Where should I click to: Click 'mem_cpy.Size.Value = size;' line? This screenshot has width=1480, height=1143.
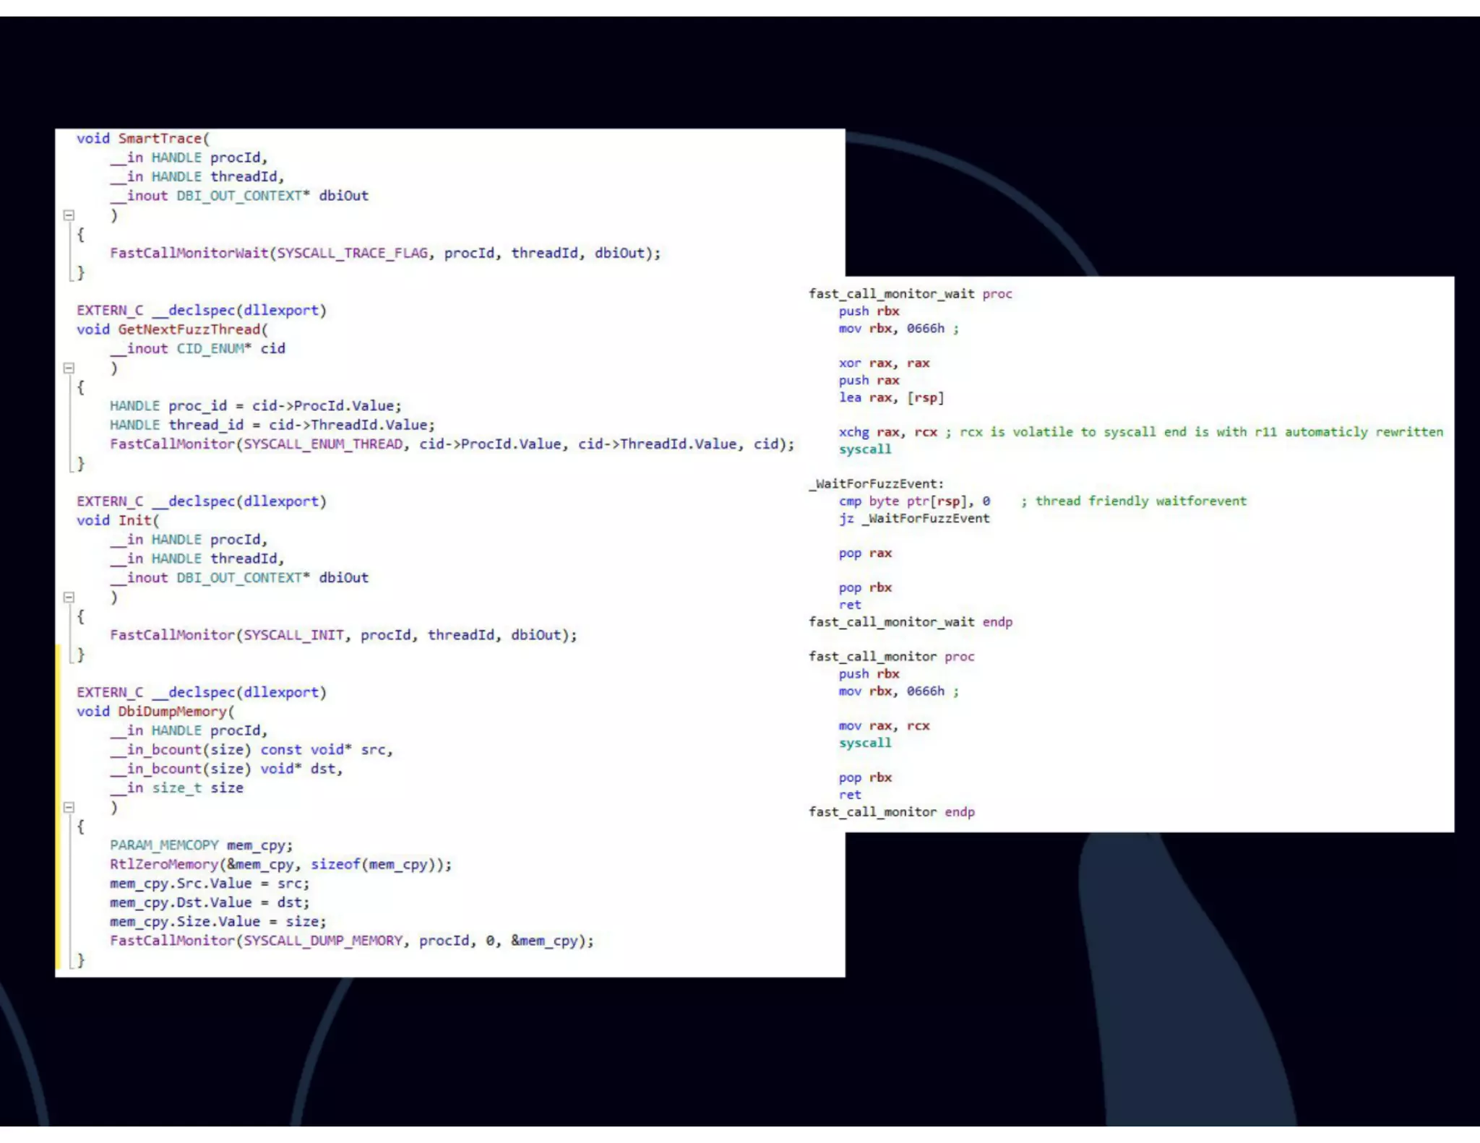coord(218,921)
